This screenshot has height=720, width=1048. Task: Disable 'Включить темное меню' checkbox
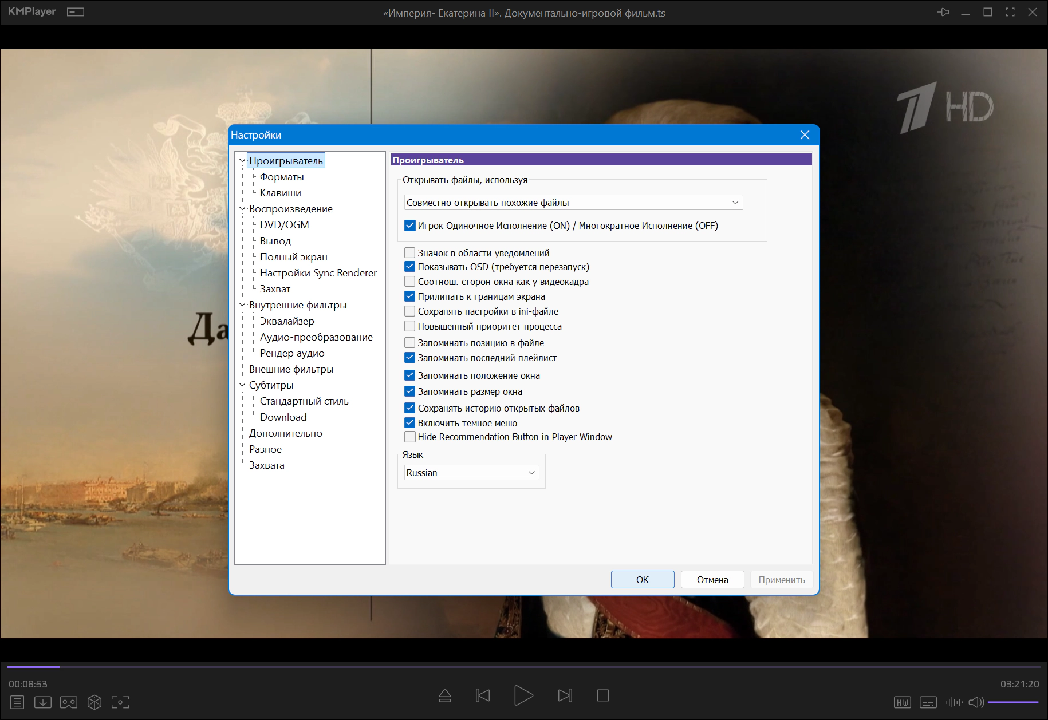[410, 423]
